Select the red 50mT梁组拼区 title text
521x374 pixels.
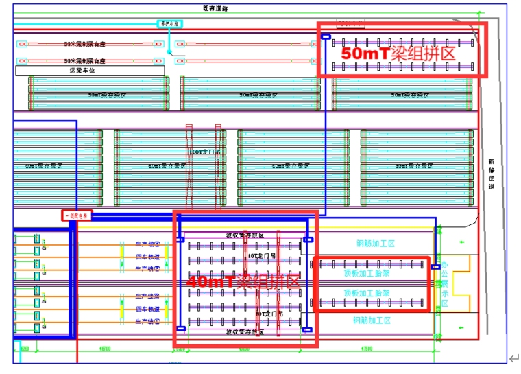click(x=398, y=54)
